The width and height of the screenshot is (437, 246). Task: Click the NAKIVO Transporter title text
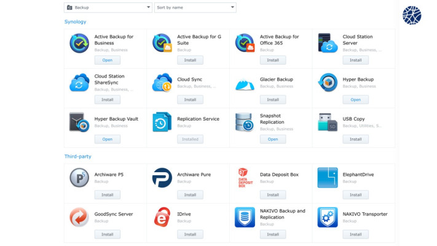[365, 214]
